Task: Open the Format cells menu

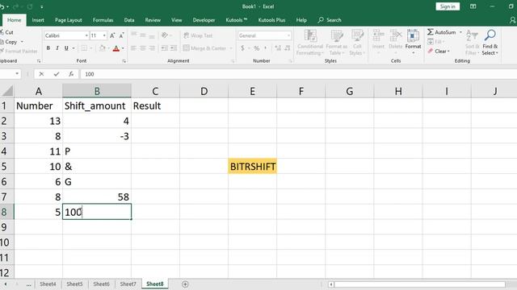Action: click(x=413, y=42)
